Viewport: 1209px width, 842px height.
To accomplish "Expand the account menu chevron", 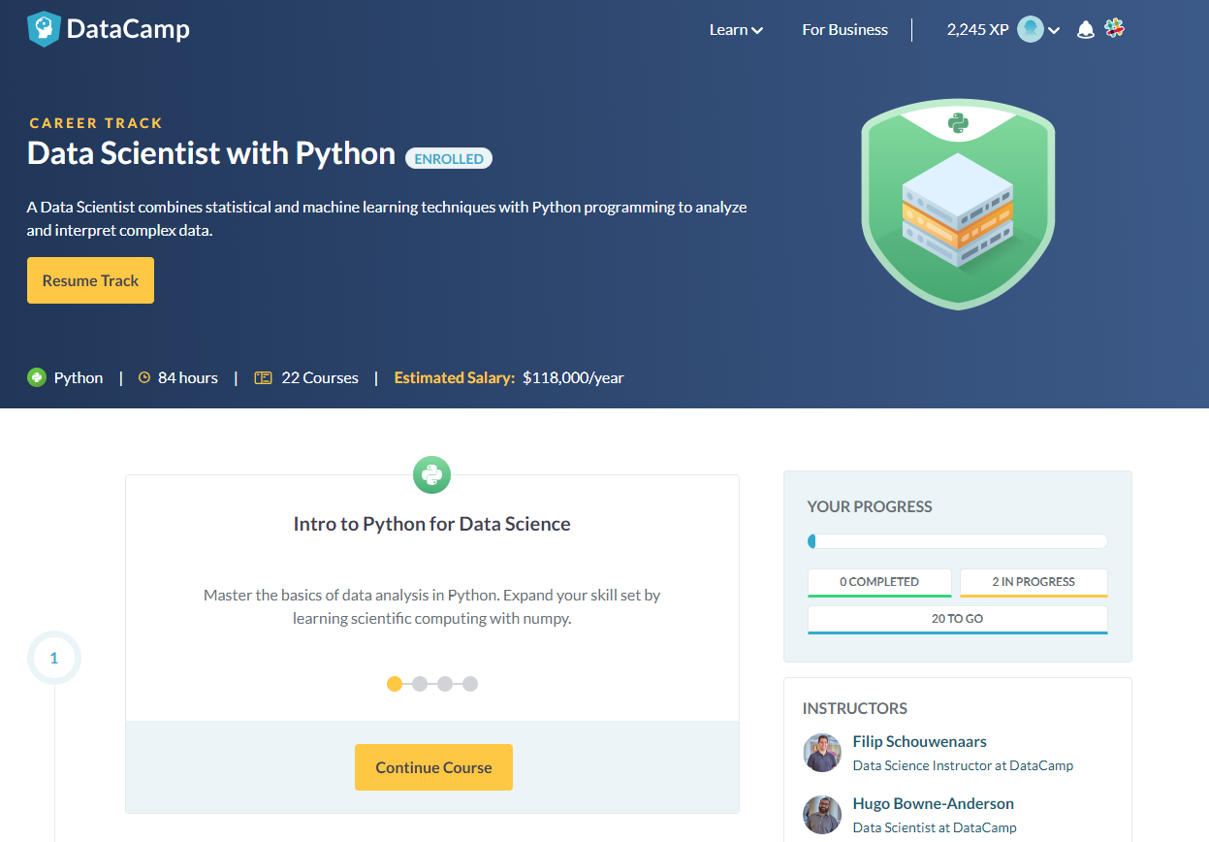I will point(1055,31).
